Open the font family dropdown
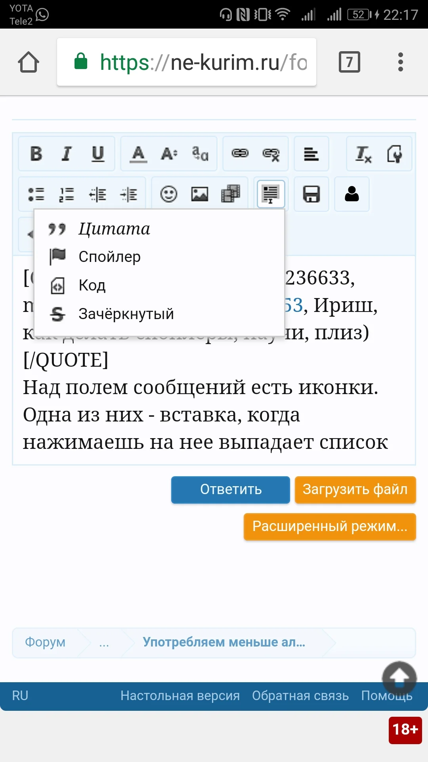 200,154
